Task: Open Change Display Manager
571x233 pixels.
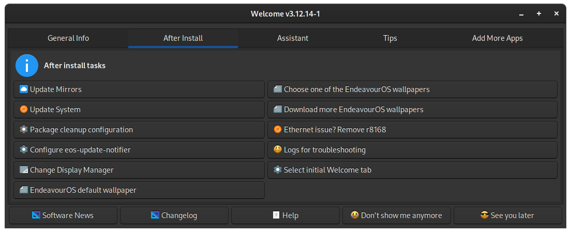Action: [139, 170]
